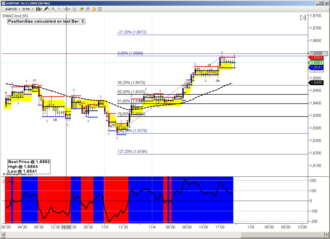Click the horizontal scrollbar left arrow

point(3,235)
